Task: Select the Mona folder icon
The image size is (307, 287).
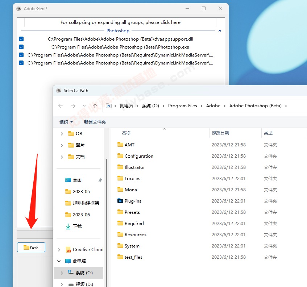Action: click(120, 190)
